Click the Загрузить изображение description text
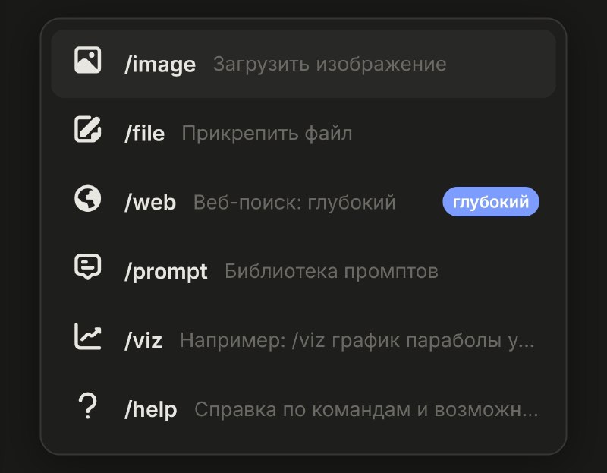The height and width of the screenshot is (473, 607). [x=329, y=65]
